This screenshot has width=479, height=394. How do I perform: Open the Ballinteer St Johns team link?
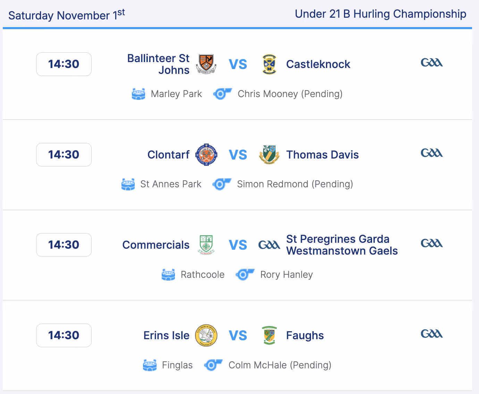tap(158, 64)
